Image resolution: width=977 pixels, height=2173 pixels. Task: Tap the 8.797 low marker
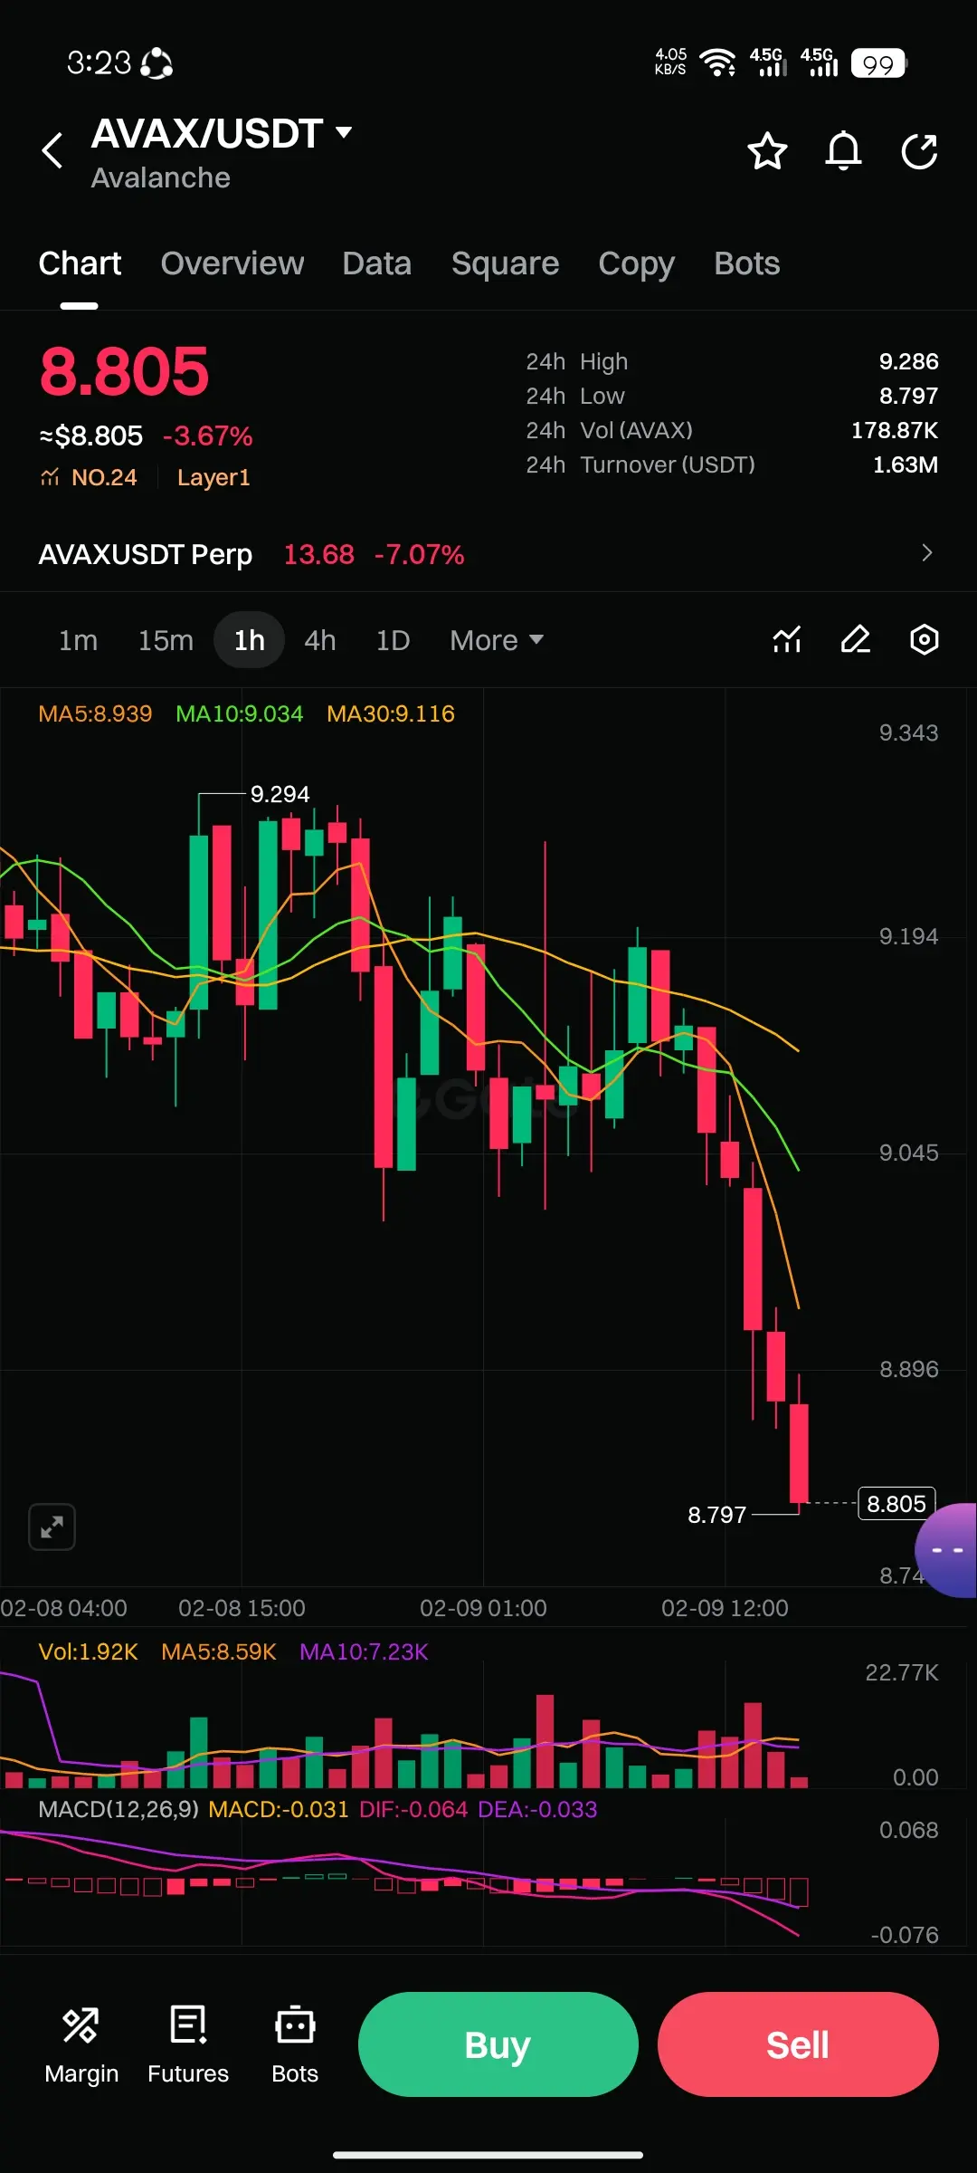pyautogui.click(x=717, y=1515)
